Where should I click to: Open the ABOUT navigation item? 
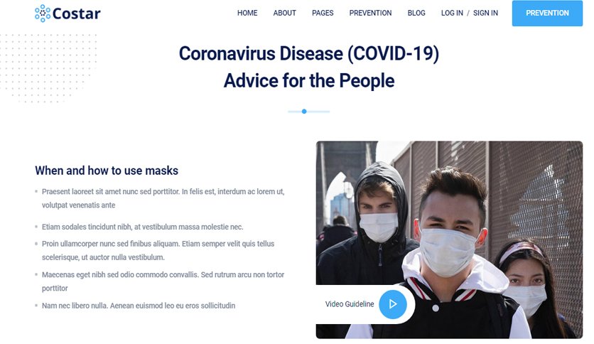284,13
